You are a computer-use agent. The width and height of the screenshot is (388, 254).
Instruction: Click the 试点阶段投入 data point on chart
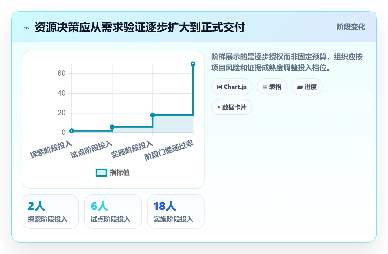click(112, 127)
